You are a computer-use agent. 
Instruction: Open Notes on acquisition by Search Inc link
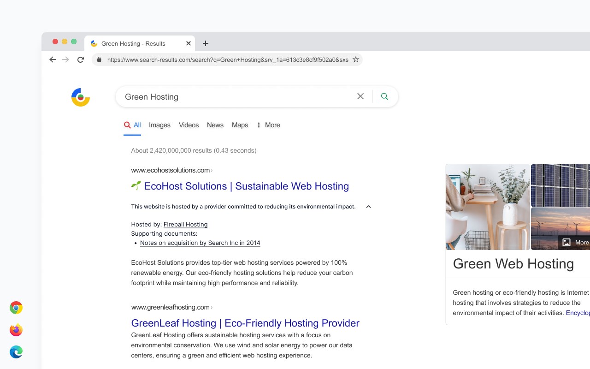[x=200, y=243]
